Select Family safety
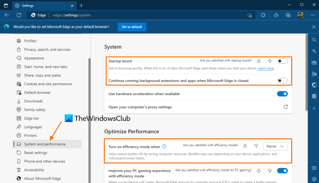Screen dimensions: 319x183 [x=47, y=110]
